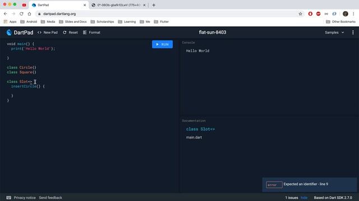Open the Android bookmarks folder
Image resolution: width=359 pixels, height=201 pixels.
point(29,22)
